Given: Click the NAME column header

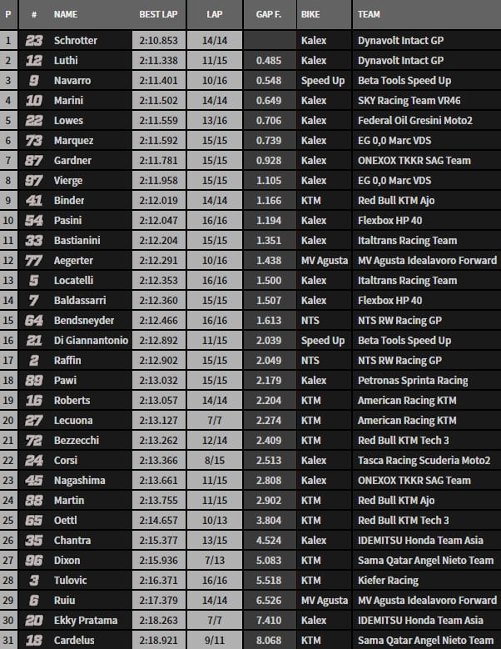Looking at the screenshot, I should [65, 15].
